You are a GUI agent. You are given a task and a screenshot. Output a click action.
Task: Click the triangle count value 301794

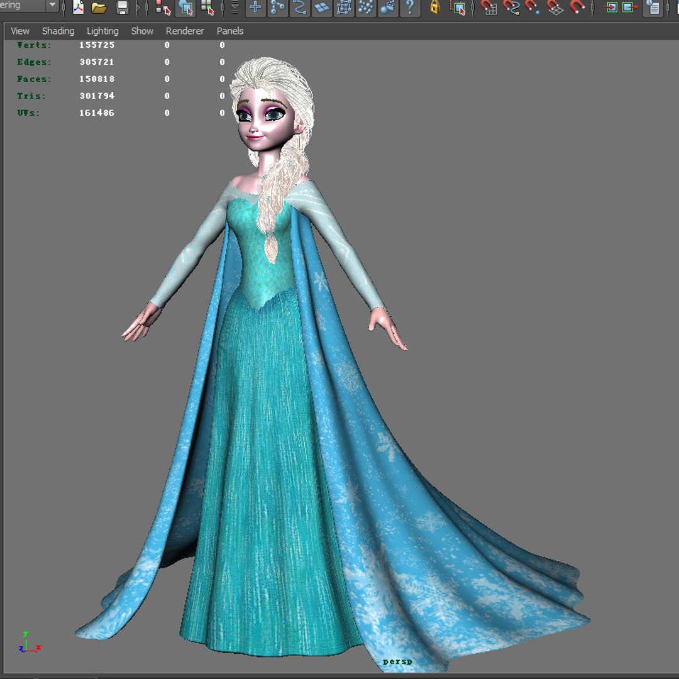pyautogui.click(x=97, y=96)
